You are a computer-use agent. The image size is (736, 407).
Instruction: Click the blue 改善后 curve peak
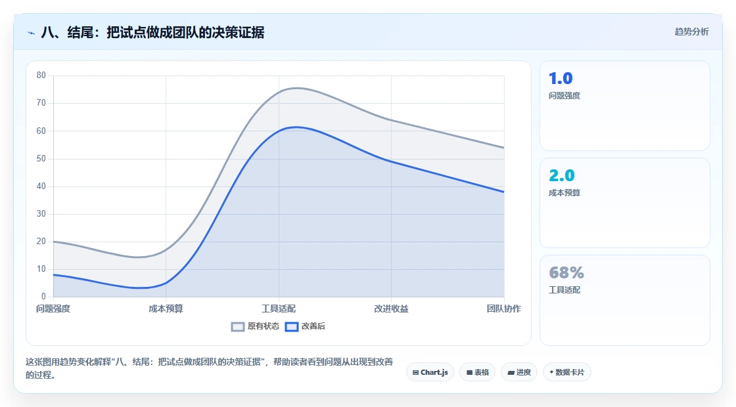coord(295,127)
